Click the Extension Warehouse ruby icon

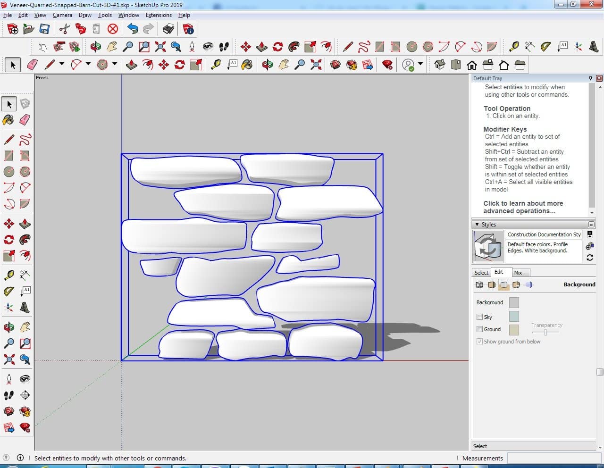[387, 65]
